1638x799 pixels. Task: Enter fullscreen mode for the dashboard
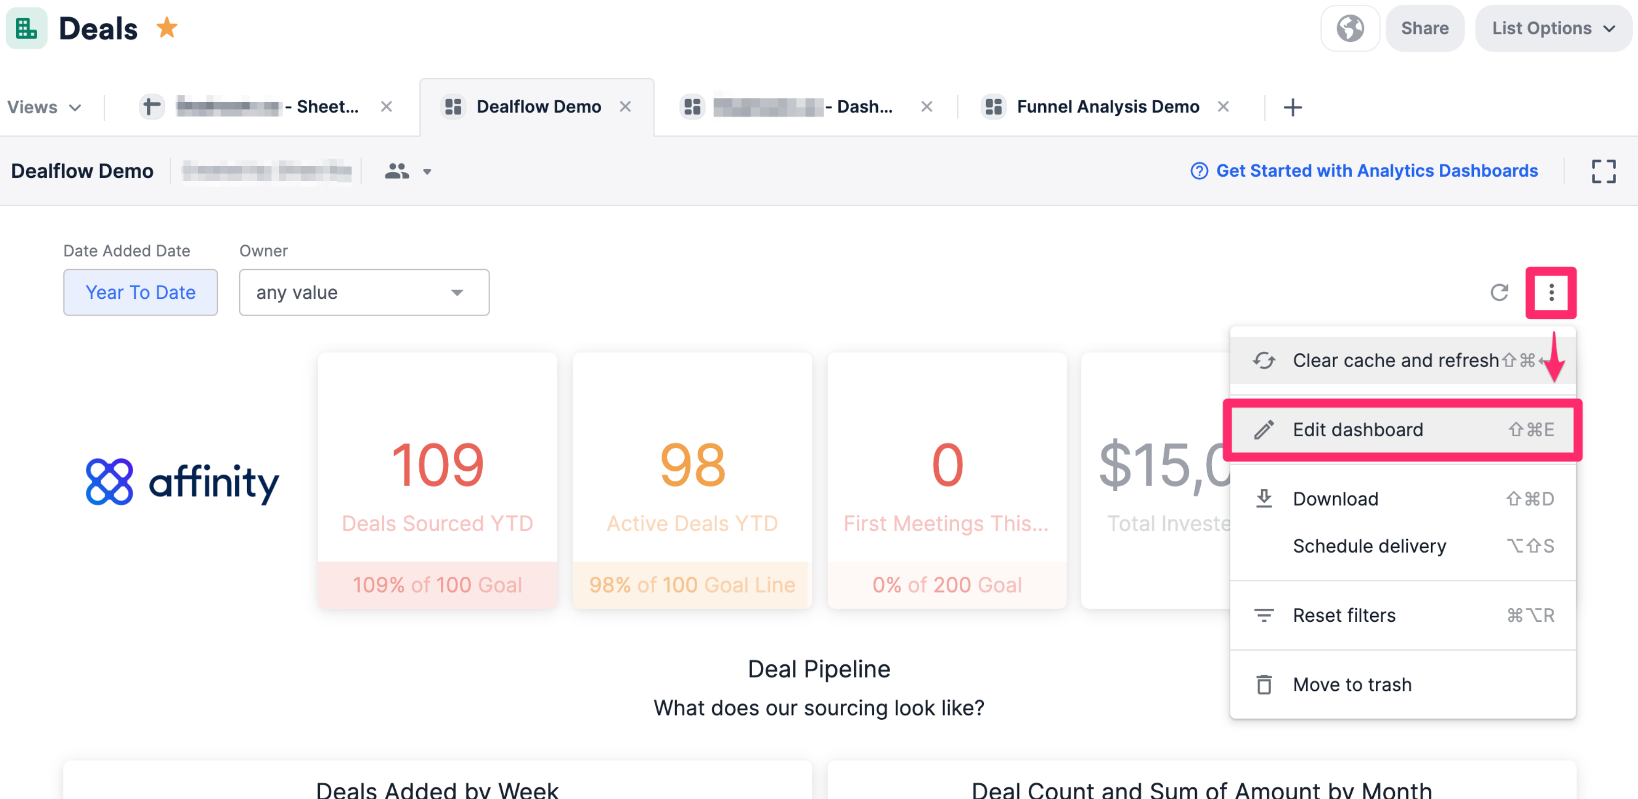click(1603, 170)
